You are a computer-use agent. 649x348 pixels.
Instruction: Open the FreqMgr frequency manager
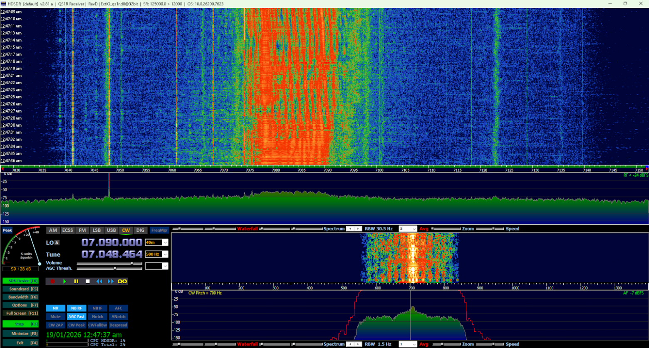click(159, 230)
